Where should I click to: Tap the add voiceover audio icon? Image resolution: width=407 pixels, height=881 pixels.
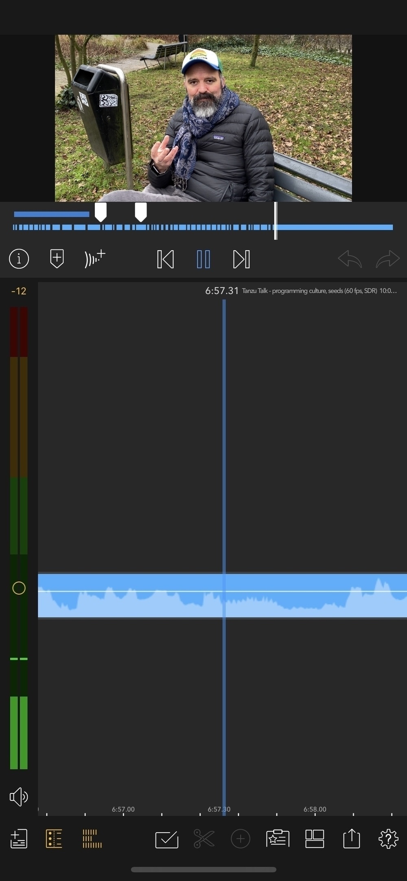95,259
